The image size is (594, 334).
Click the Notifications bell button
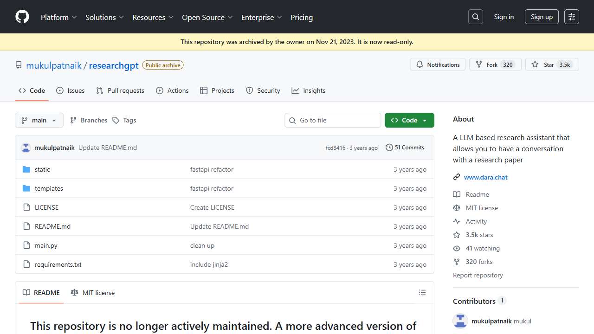pyautogui.click(x=438, y=64)
